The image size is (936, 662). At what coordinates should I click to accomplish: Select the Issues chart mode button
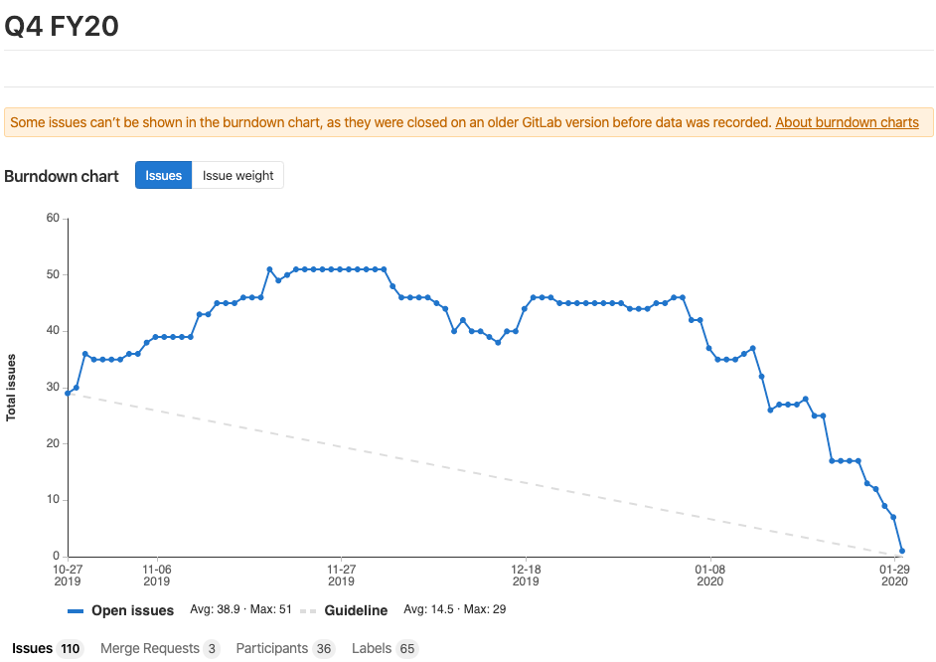(164, 175)
